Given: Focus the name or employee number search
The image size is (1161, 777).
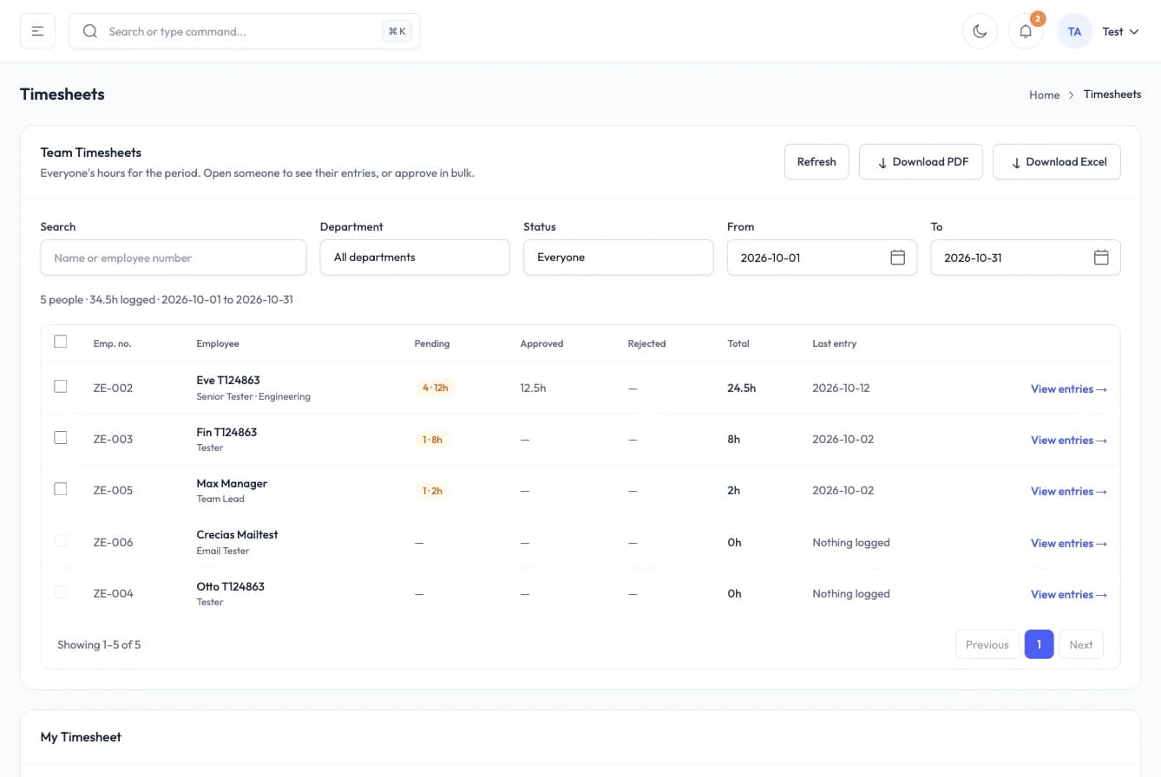Looking at the screenshot, I should 174,258.
